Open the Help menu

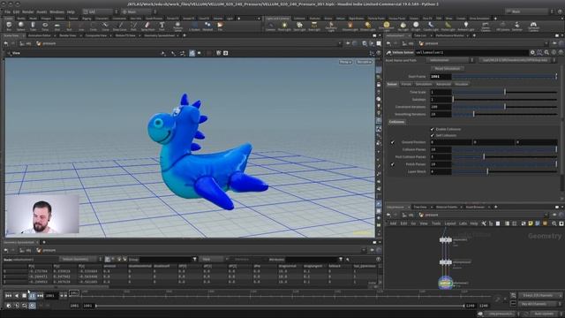pyautogui.click(x=71, y=11)
